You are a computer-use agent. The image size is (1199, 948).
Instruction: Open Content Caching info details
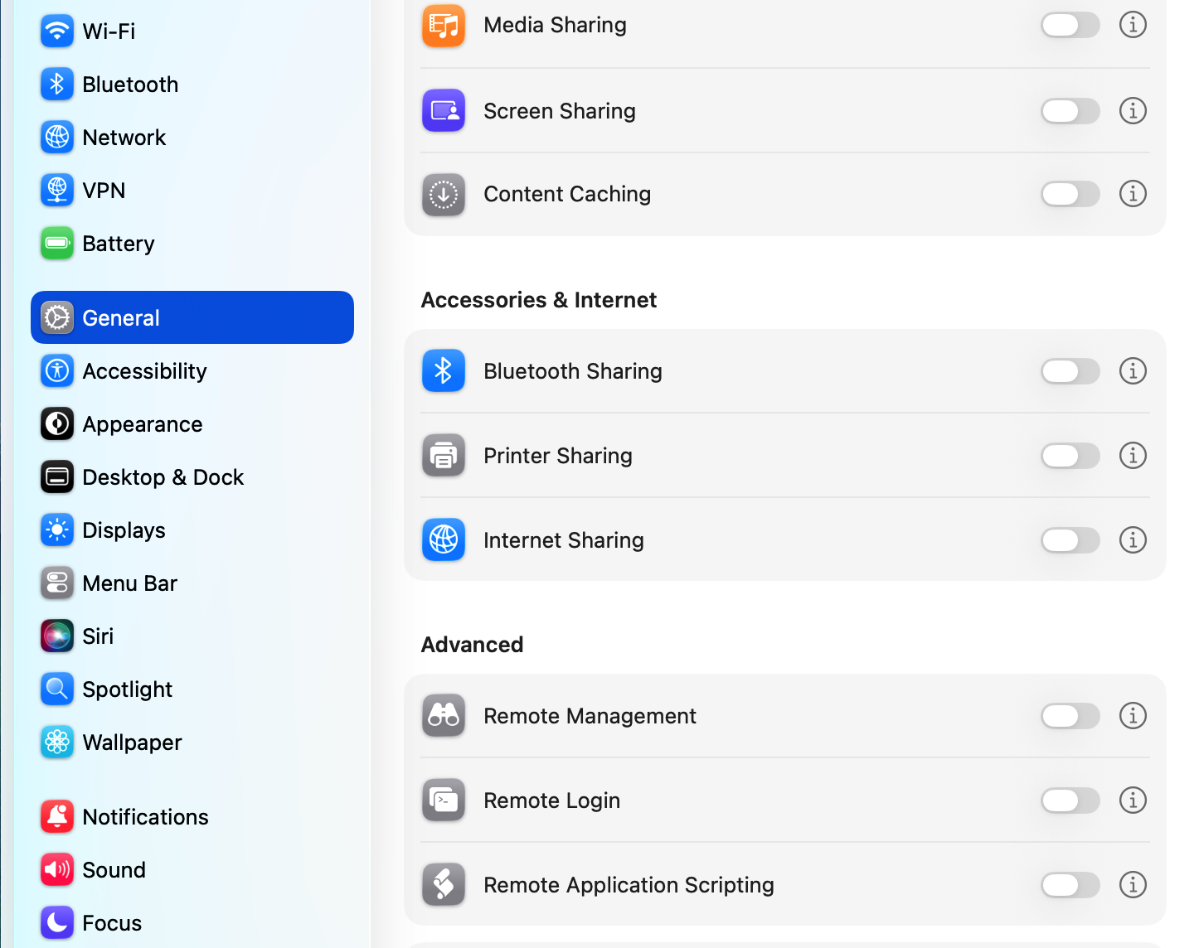click(1133, 194)
